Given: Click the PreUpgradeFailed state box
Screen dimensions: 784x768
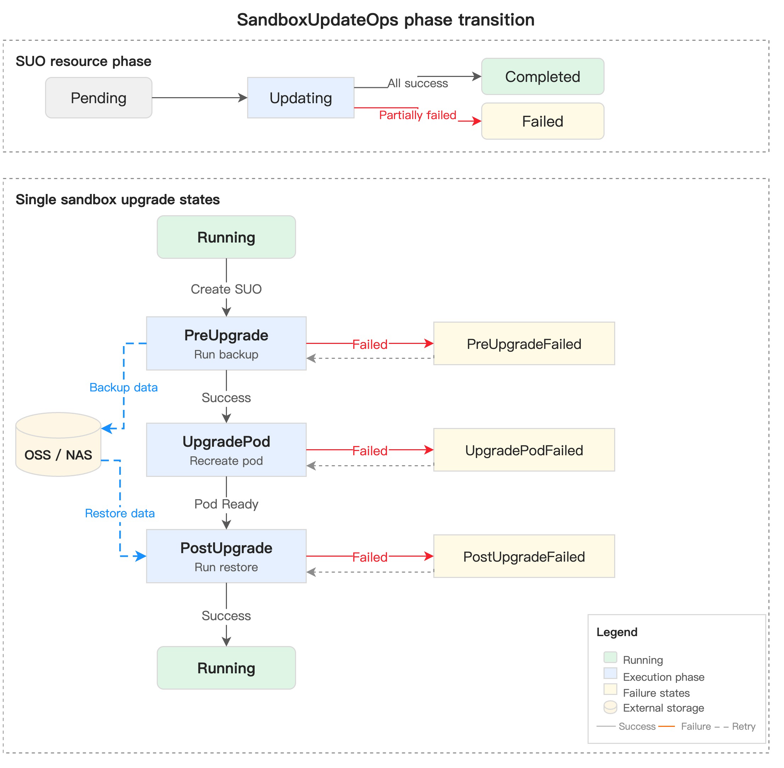Looking at the screenshot, I should [524, 343].
